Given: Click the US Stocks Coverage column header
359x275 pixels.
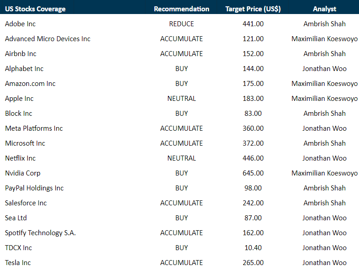Looking at the screenshot, I should (35, 9).
